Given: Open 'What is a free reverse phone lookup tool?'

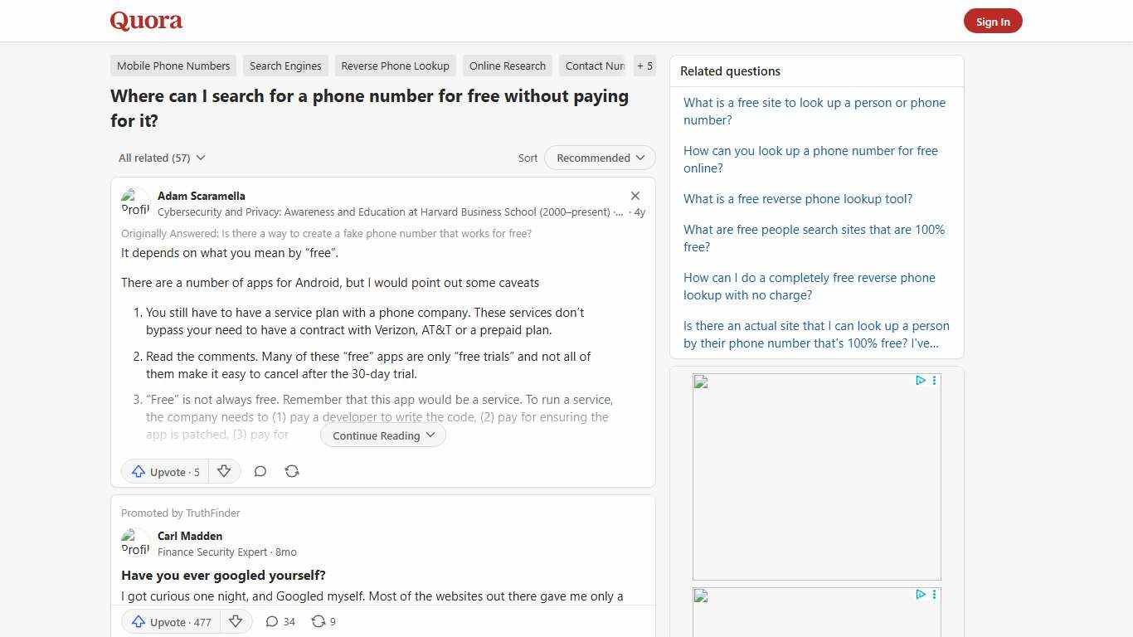Looking at the screenshot, I should (x=797, y=198).
